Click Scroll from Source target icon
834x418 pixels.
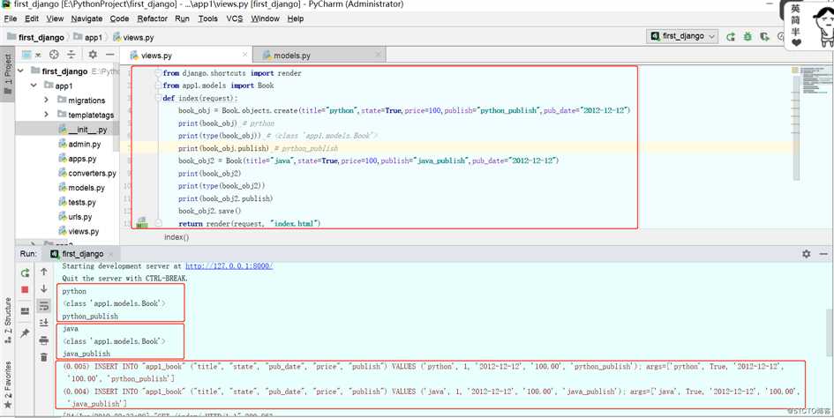pyautogui.click(x=54, y=55)
